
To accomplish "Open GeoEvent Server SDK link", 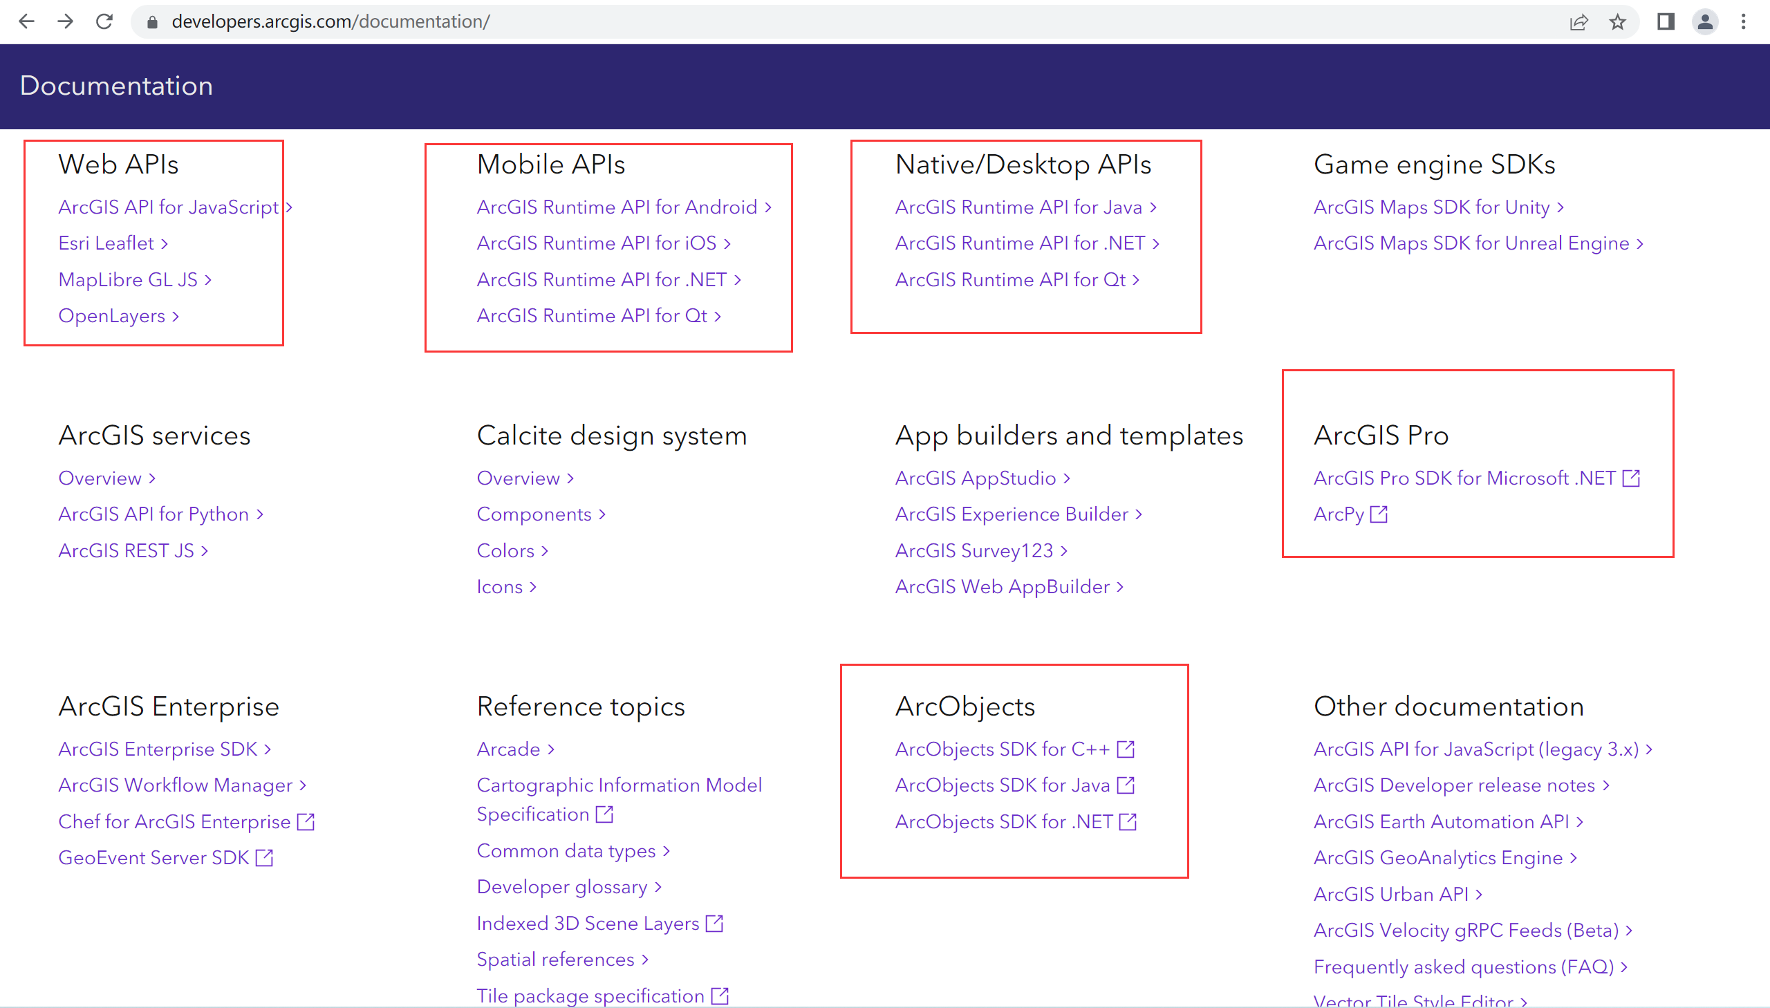I will 165,858.
